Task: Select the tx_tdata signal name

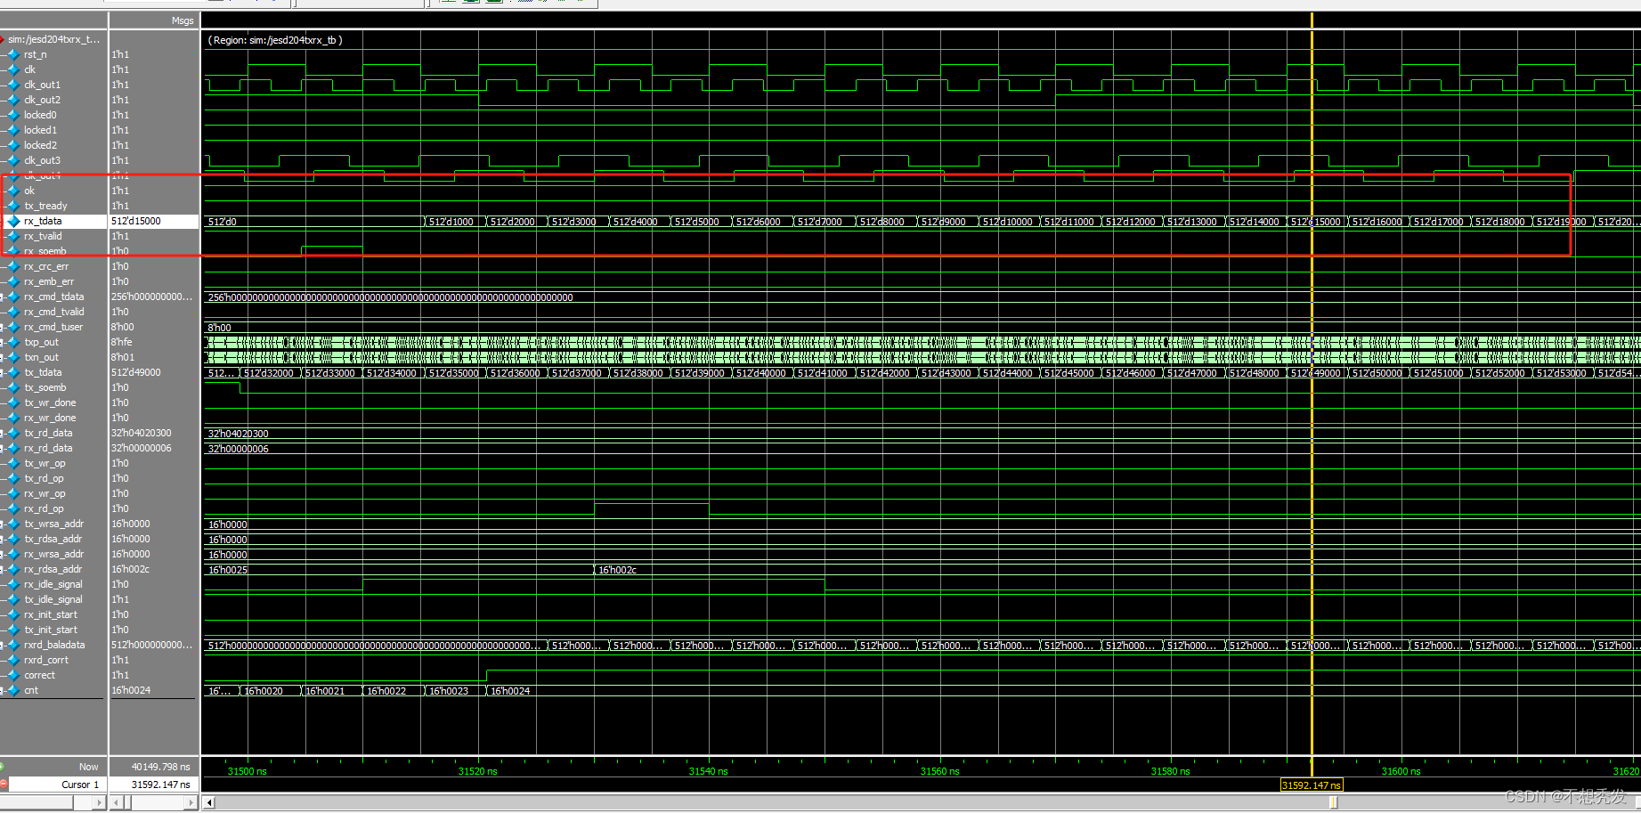Action: coord(43,372)
